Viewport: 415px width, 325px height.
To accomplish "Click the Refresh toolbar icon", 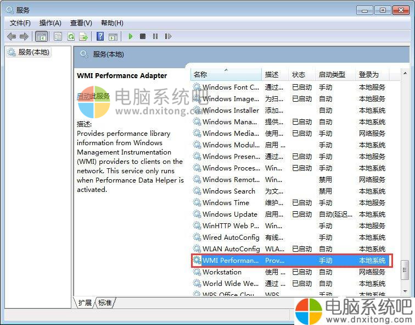I will pyautogui.click(x=71, y=36).
